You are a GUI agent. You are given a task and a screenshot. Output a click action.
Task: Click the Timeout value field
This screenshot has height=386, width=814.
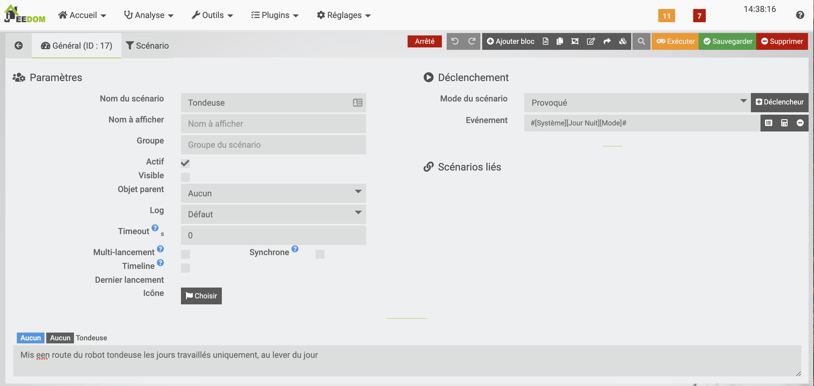[273, 235]
